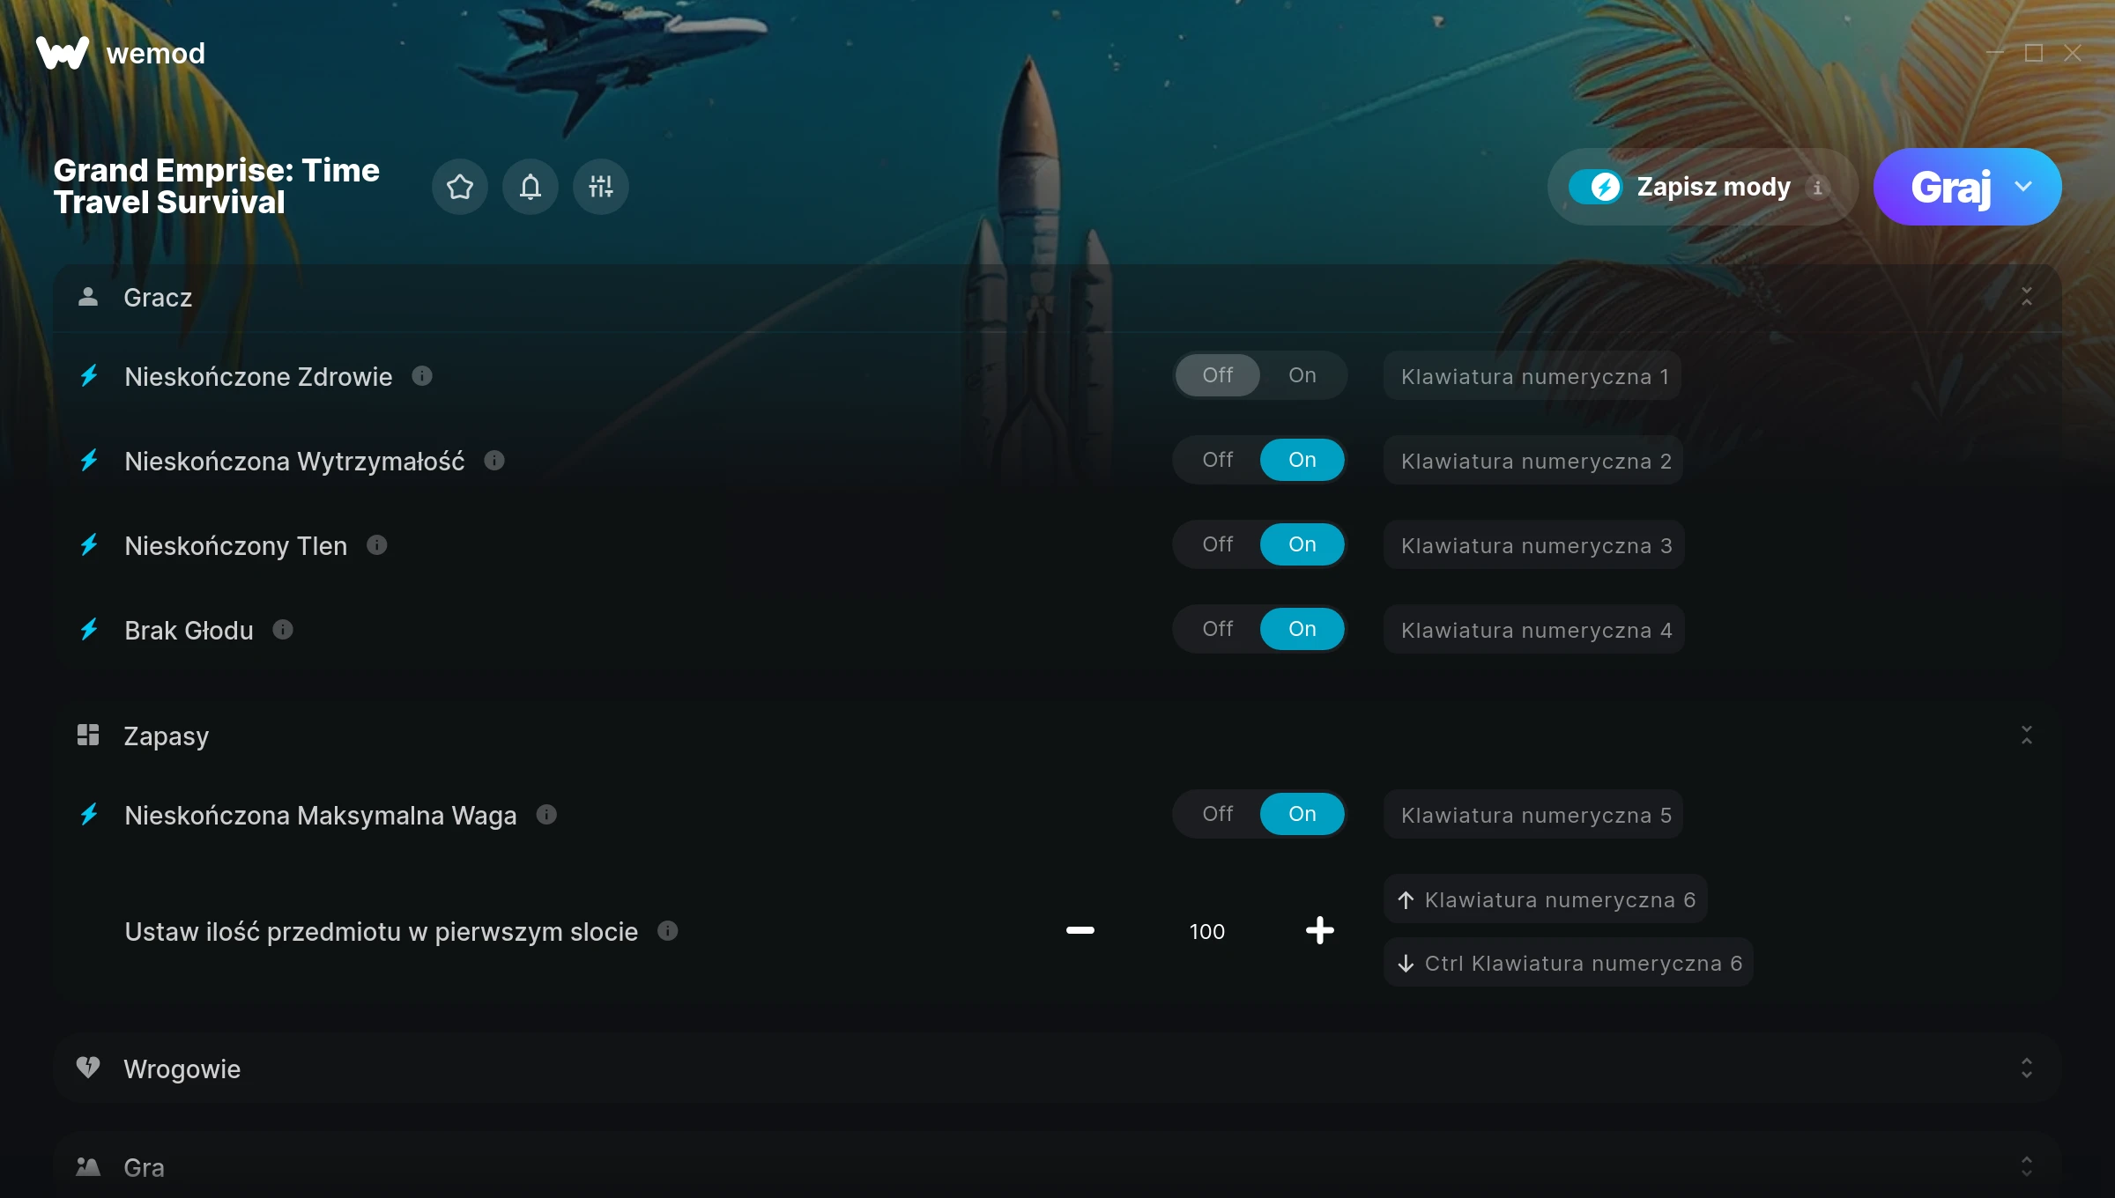Image resolution: width=2115 pixels, height=1198 pixels.
Task: Turn off Nieskończony Tlen
Action: click(1218, 544)
